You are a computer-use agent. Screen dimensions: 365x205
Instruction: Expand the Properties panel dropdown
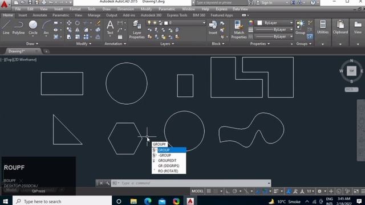click(260, 44)
